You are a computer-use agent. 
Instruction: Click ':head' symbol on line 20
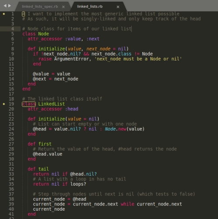coord(72,109)
